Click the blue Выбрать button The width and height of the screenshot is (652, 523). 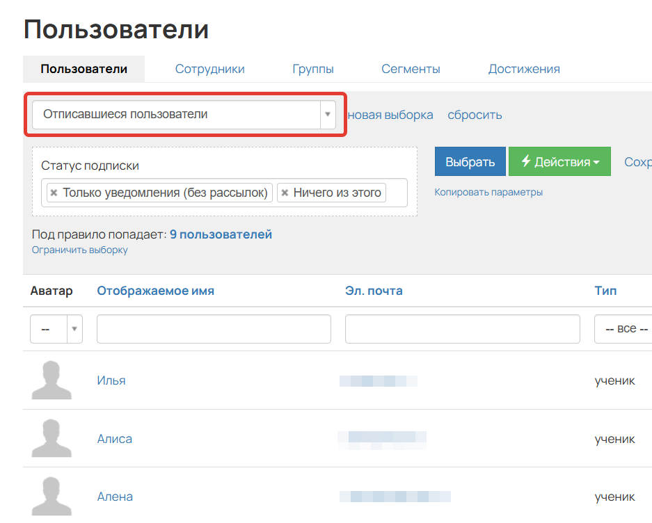point(470,161)
